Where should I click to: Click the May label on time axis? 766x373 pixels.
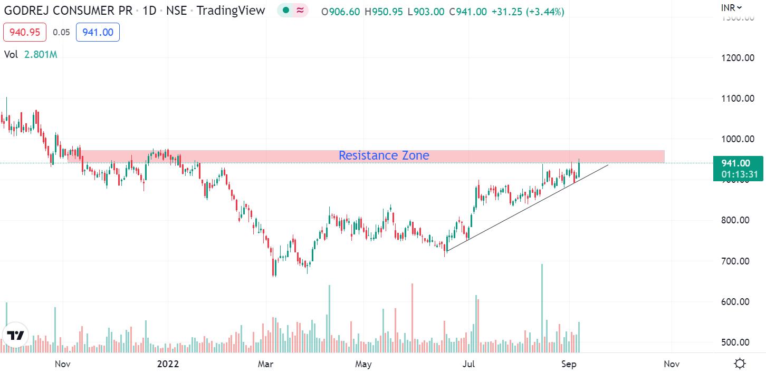tap(363, 364)
